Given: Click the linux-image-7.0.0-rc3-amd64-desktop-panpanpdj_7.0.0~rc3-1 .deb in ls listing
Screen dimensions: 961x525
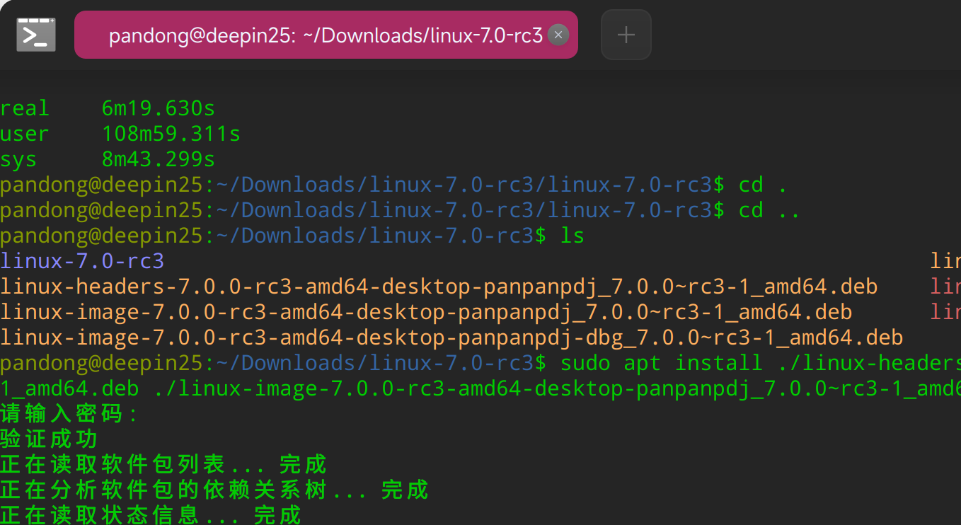Looking at the screenshot, I should click(x=426, y=312).
